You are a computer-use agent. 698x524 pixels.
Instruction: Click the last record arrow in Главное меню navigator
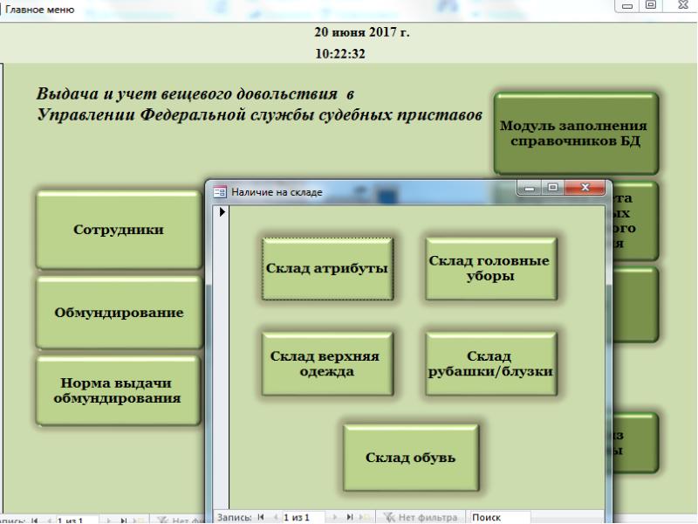pyautogui.click(x=125, y=519)
